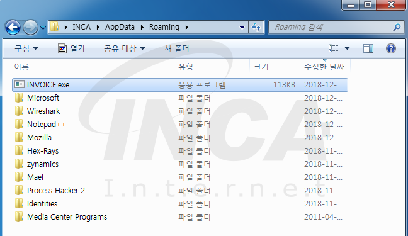Expand the arrow before INCA breadcrumb
This screenshot has height=236, width=408.
(66, 27)
